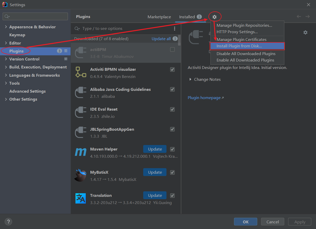Toggle the JBLSpringBootAppGen checkbox
316x229 pixels.
click(x=173, y=129)
